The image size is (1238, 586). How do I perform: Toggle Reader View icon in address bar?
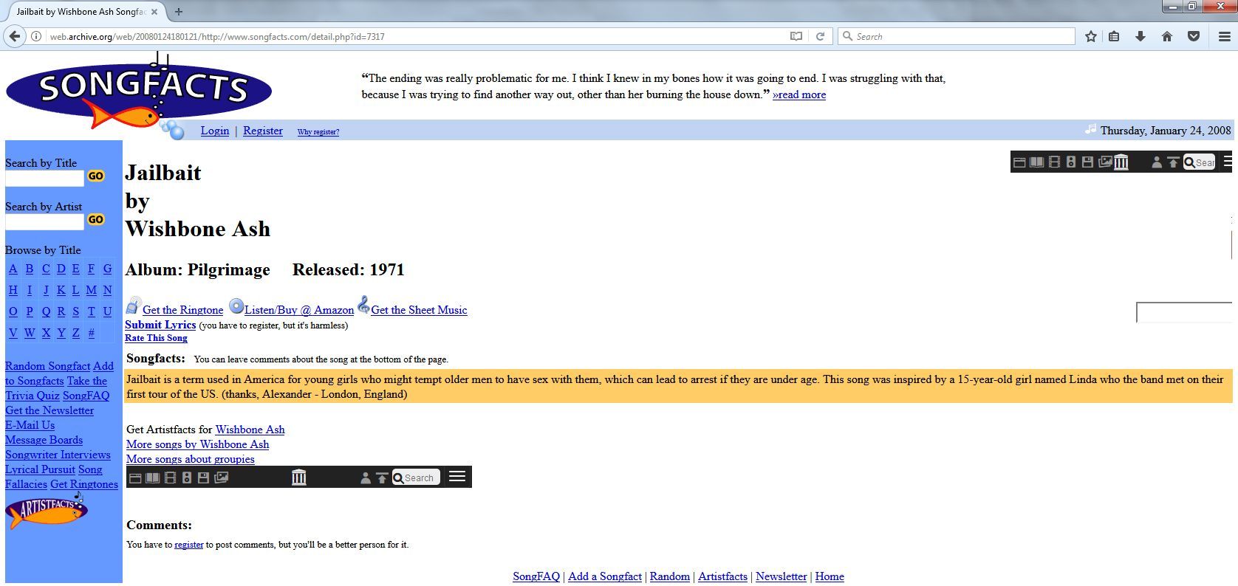(x=796, y=36)
